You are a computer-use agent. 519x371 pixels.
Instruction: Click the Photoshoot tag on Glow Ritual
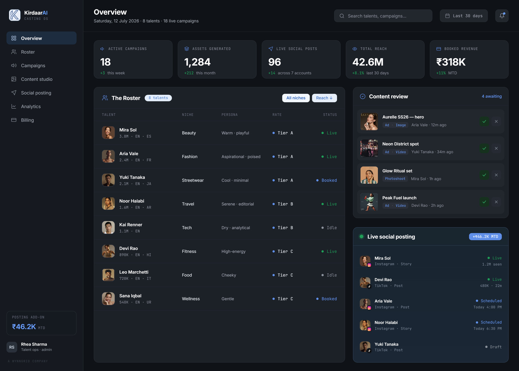tap(395, 179)
